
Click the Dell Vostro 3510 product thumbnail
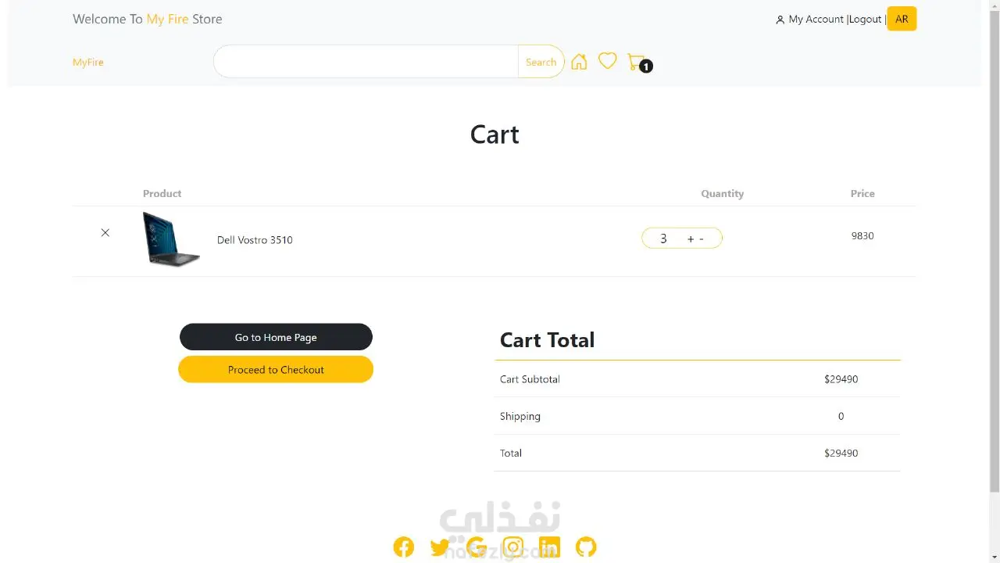171,239
